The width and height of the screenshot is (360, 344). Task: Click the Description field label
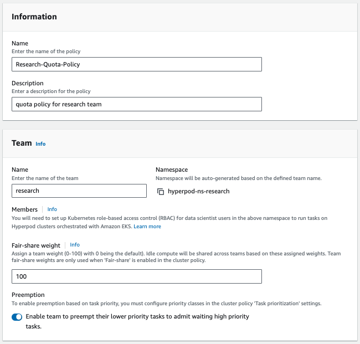pyautogui.click(x=28, y=84)
